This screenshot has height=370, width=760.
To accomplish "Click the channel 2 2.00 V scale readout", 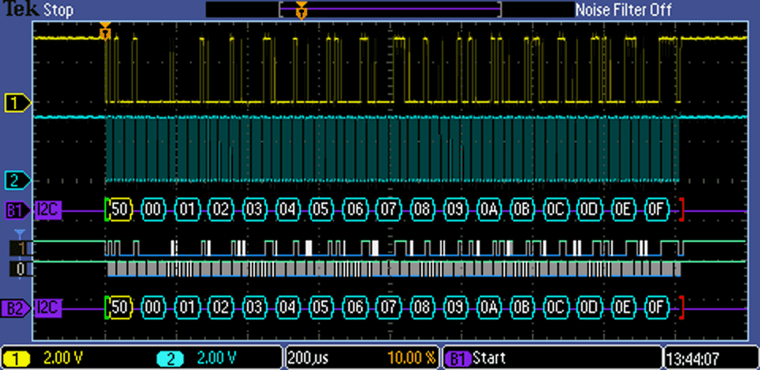I will click(215, 358).
